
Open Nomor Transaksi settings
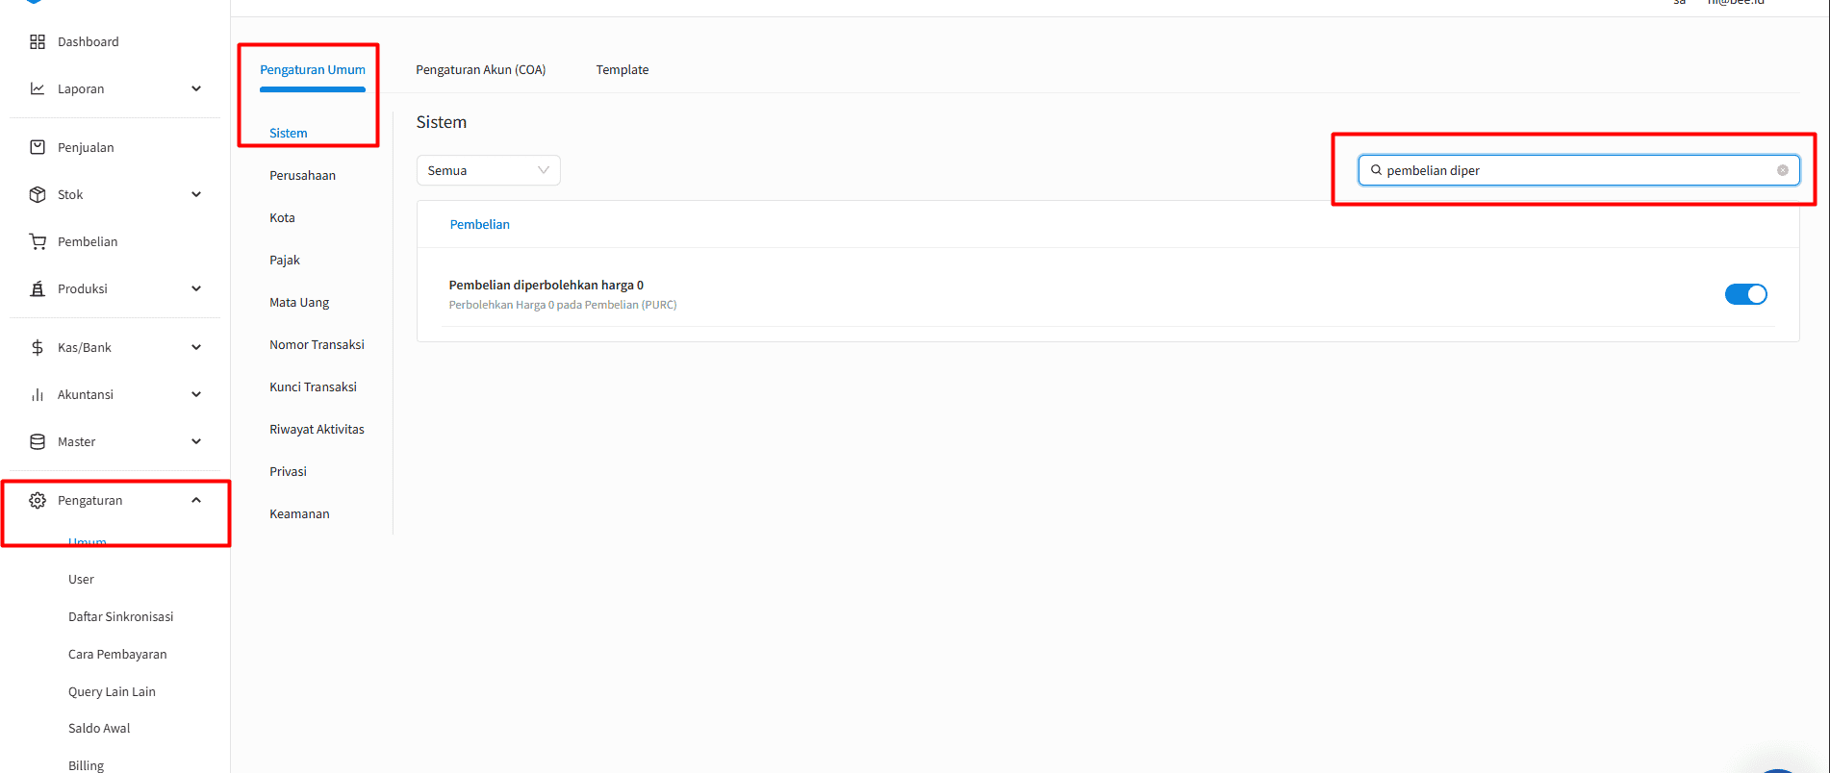click(317, 344)
